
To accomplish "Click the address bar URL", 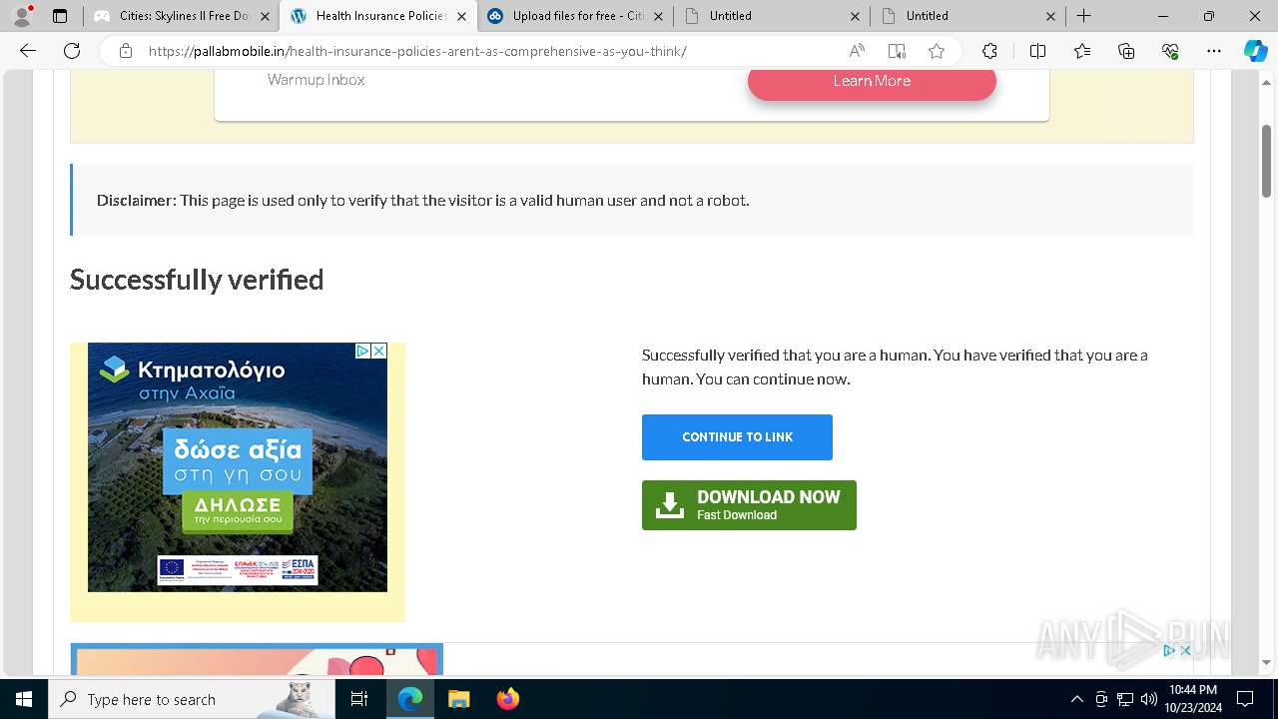I will pyautogui.click(x=417, y=51).
